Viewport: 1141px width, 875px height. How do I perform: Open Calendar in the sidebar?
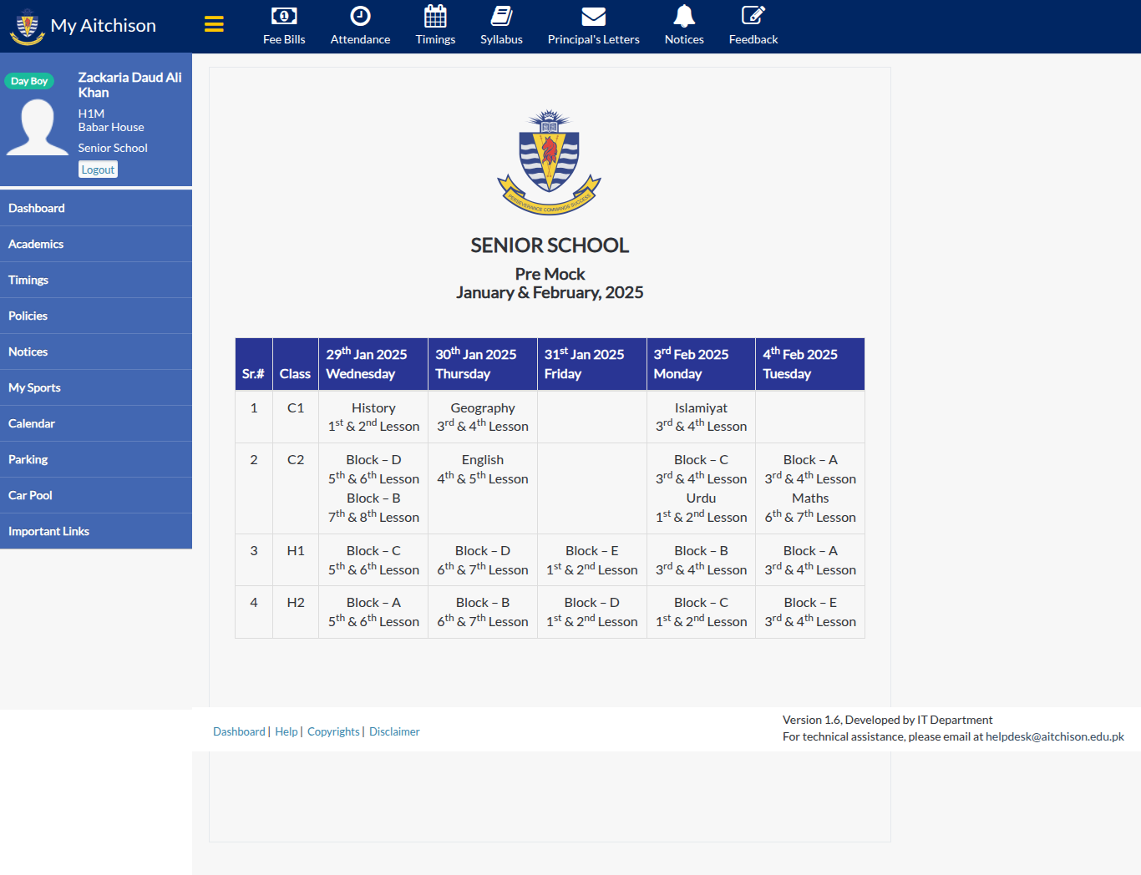pyautogui.click(x=96, y=423)
